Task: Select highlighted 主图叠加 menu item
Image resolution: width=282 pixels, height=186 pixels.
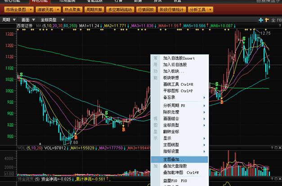Action: pyautogui.click(x=179, y=159)
